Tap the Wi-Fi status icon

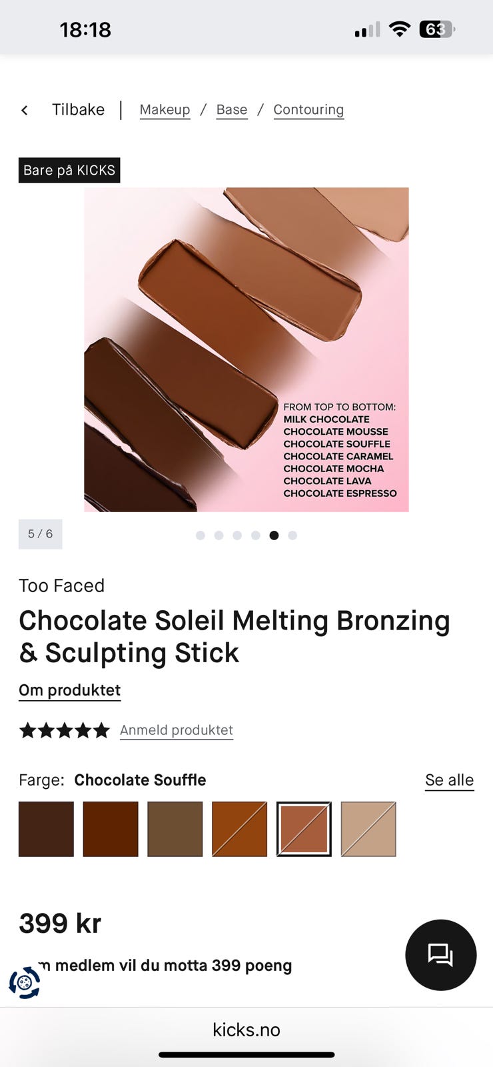(x=399, y=29)
